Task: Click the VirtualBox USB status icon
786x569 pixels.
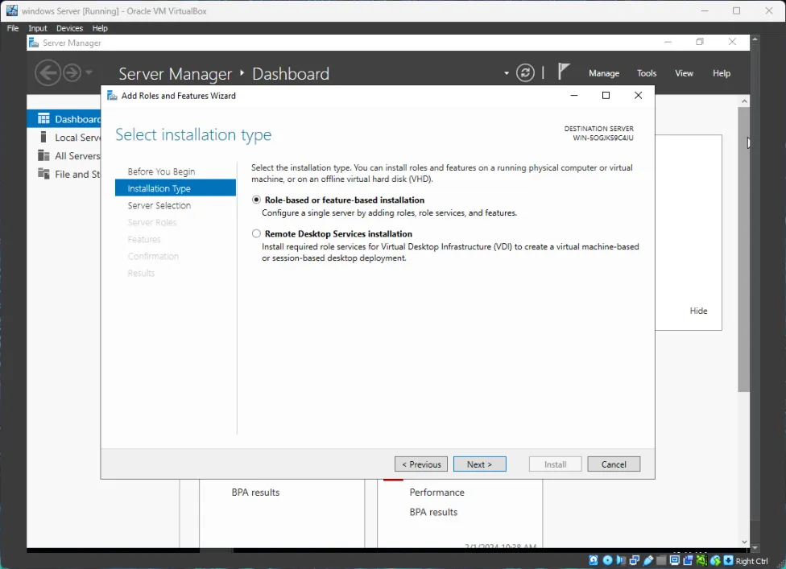Action: coord(648,560)
